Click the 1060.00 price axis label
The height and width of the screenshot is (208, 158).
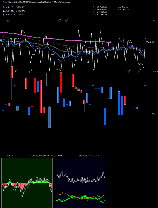click(150, 42)
